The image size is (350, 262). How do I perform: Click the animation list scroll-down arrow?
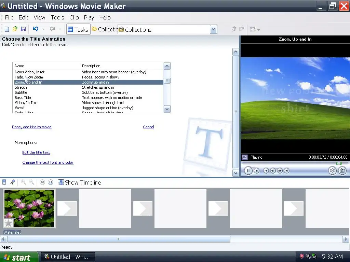point(167,109)
